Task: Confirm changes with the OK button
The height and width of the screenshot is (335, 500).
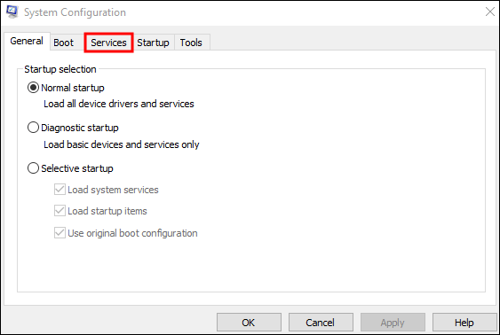Action: click(249, 323)
